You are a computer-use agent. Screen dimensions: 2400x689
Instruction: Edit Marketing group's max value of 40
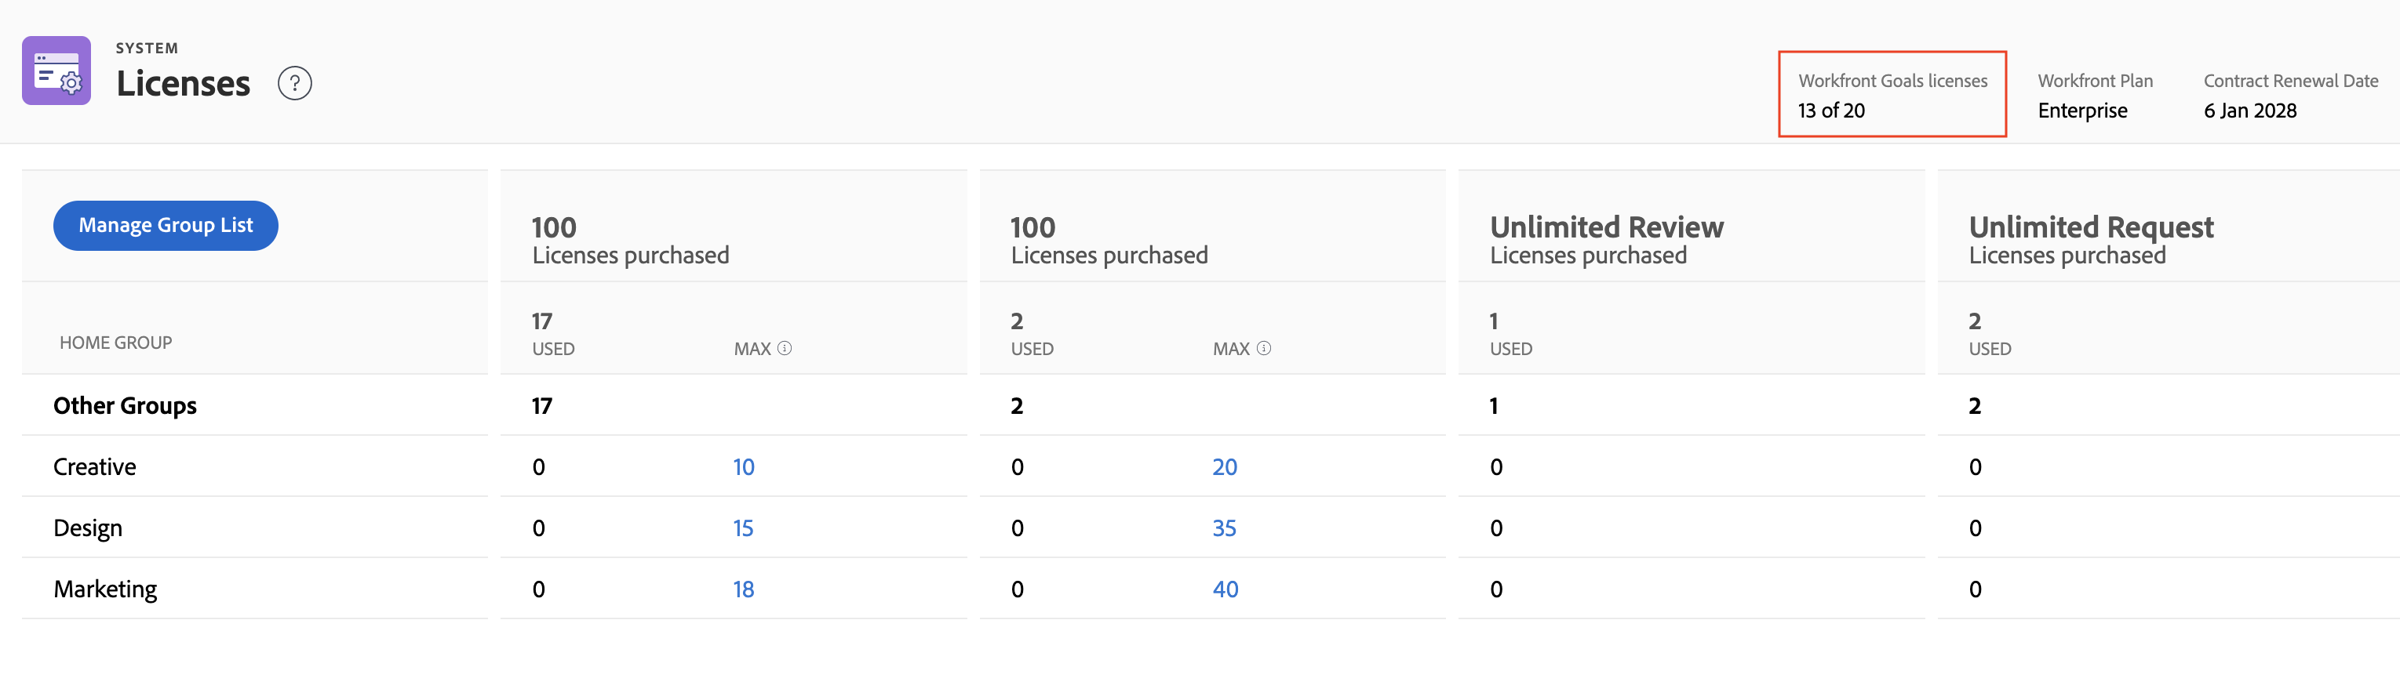[1225, 589]
